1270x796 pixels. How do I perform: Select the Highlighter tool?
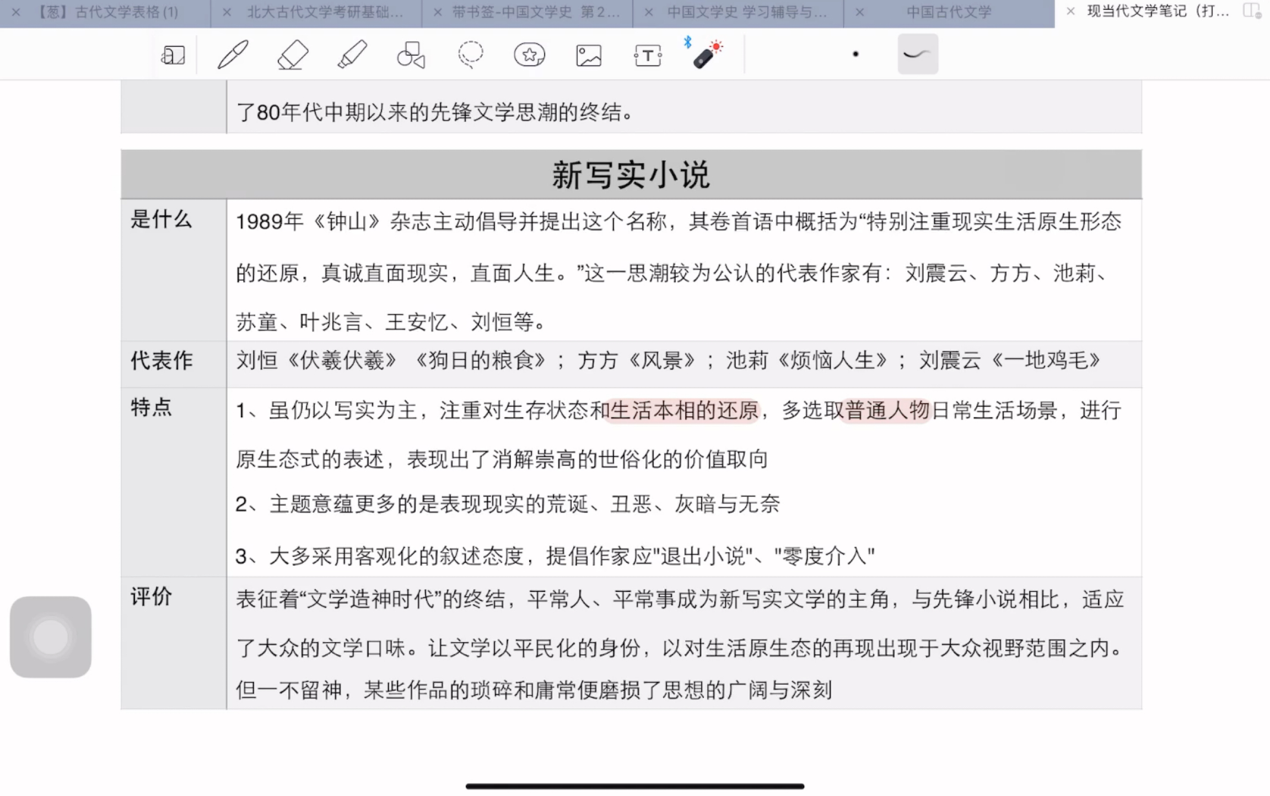point(352,55)
